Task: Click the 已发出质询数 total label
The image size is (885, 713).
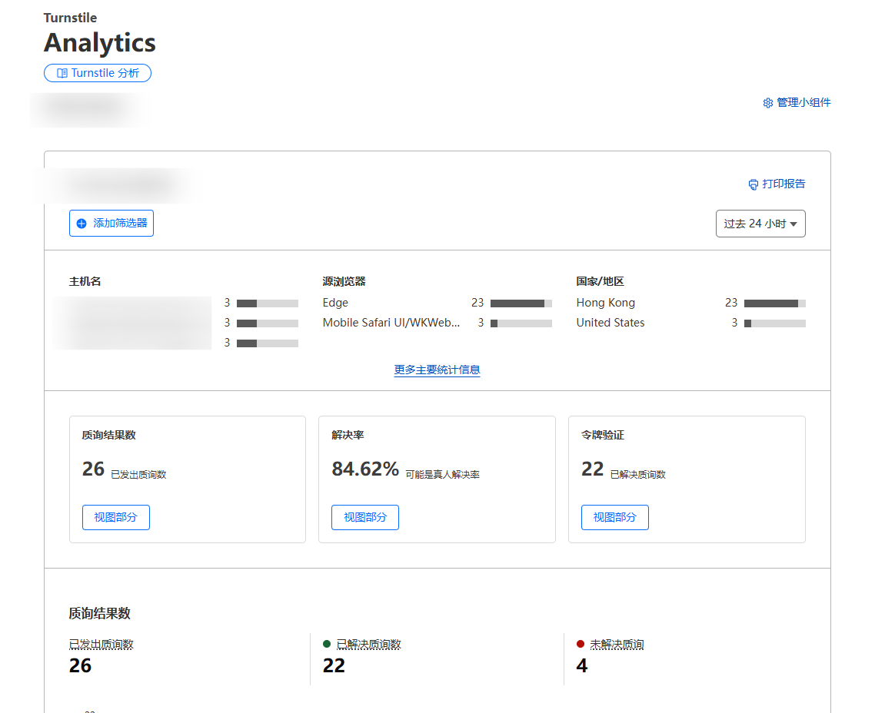Action: pos(101,645)
